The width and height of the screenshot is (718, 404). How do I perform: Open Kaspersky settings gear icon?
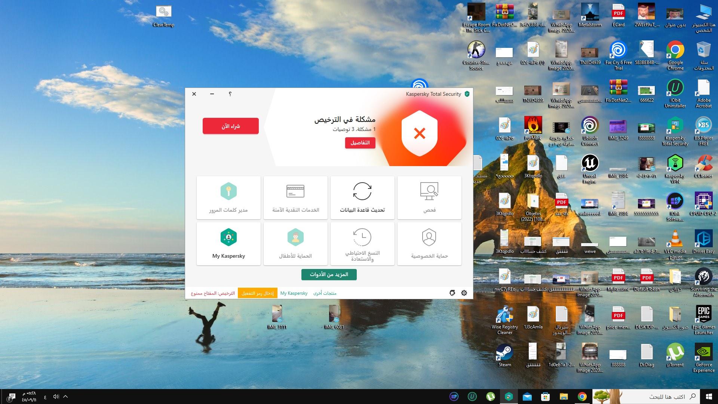[464, 293]
